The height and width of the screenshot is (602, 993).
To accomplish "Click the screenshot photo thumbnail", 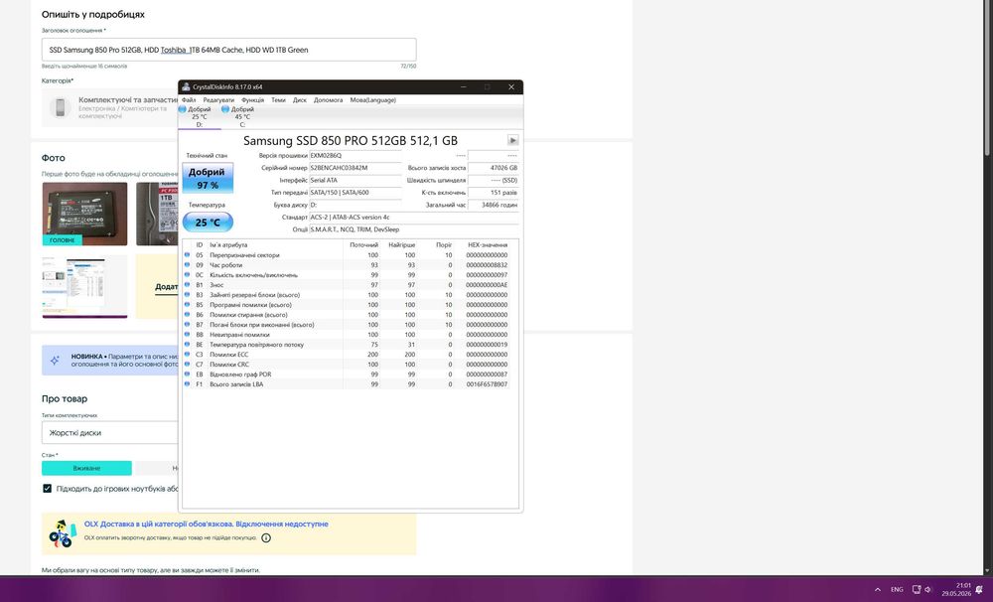I will pyautogui.click(x=84, y=286).
